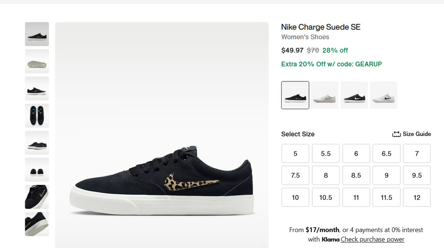The image size is (444, 248).
Task: Select size 6.5
Action: (386, 153)
